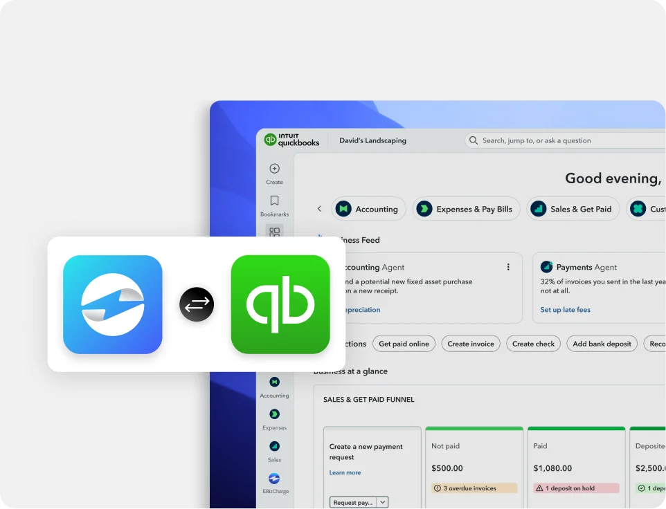Open Accounting Agent three-dot menu

508,267
